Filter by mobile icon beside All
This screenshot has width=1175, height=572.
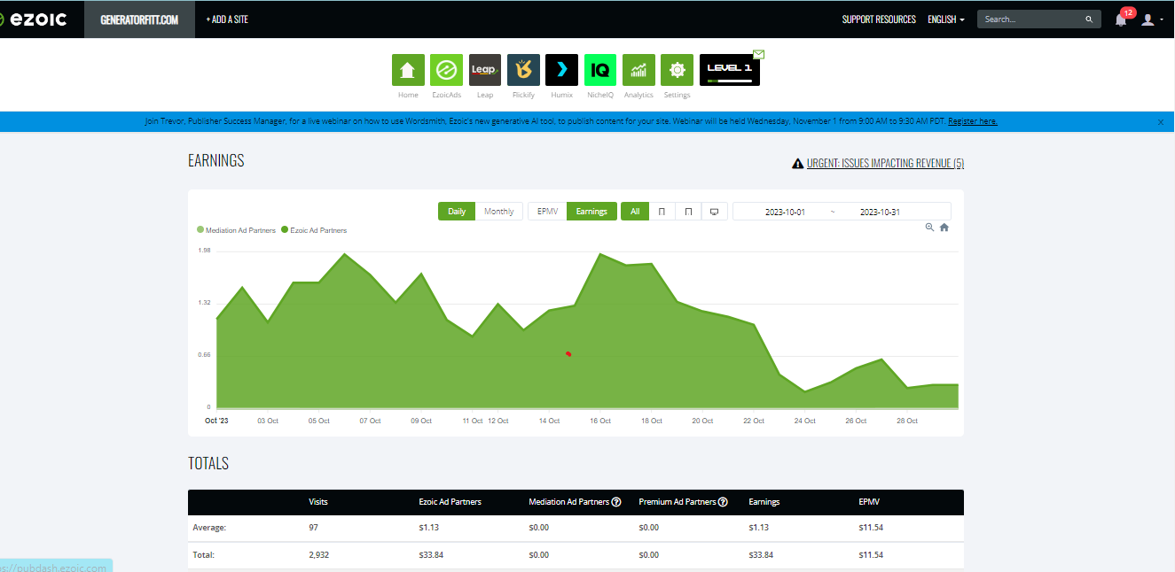(662, 212)
